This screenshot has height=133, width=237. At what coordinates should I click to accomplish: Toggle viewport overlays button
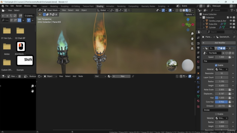point(170,10)
